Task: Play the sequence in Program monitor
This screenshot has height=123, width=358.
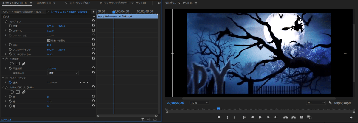Action: pyautogui.click(x=260, y=117)
